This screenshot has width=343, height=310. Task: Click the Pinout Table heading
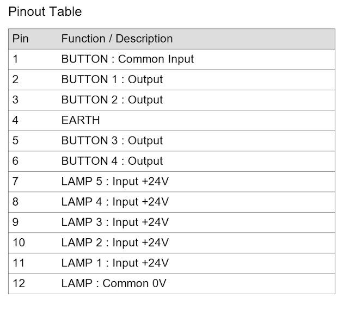click(45, 11)
